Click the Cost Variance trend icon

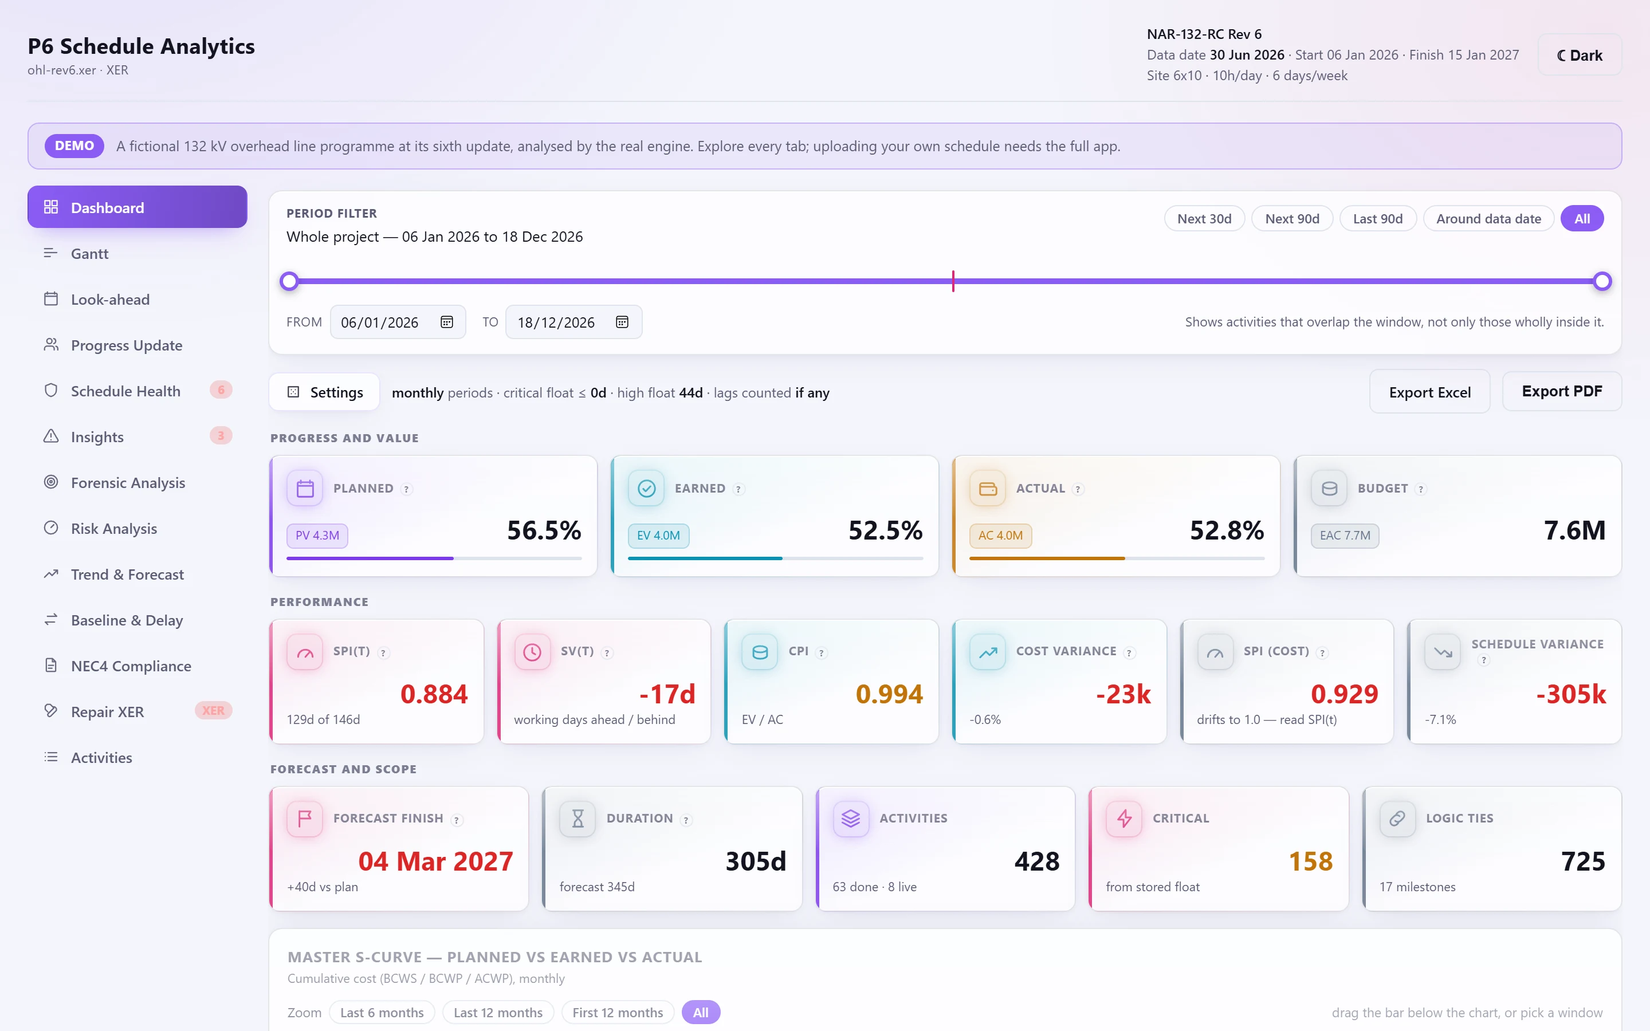pos(988,652)
